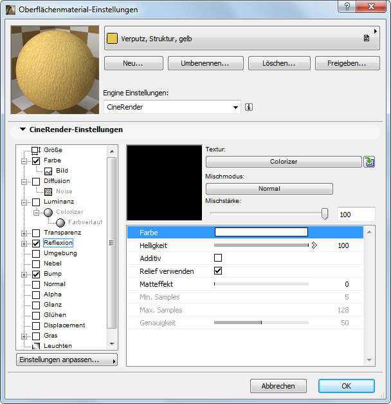
Task: Enable the Glühen channel checkbox
Action: tap(36, 316)
